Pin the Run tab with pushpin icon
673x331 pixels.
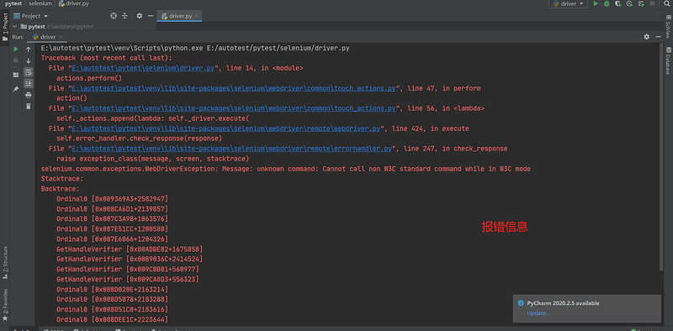16,89
